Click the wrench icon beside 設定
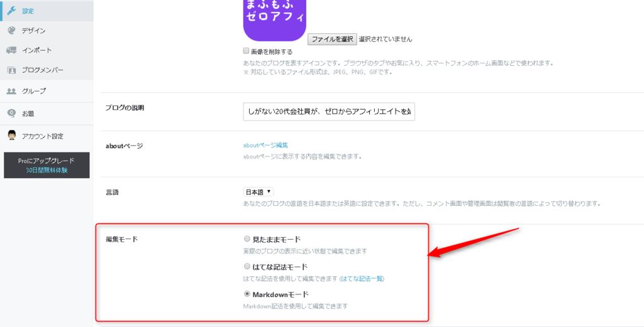The height and width of the screenshot is (327, 644). click(11, 11)
